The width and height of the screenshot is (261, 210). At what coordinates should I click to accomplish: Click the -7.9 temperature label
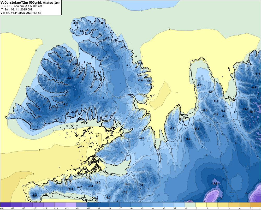pos(125,192)
